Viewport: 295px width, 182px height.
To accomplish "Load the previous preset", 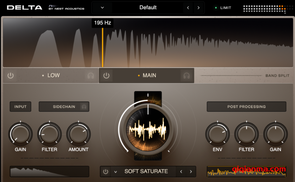I will pyautogui.click(x=188, y=8).
